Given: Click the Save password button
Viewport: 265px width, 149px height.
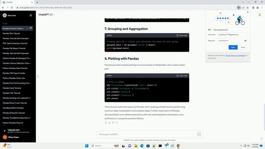Looking at the screenshot, I should click(x=233, y=47).
